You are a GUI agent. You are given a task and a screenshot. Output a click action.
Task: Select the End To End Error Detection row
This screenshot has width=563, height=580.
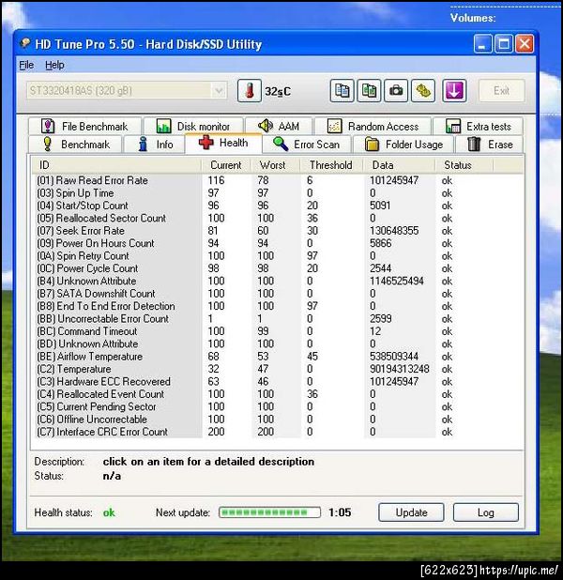278,306
